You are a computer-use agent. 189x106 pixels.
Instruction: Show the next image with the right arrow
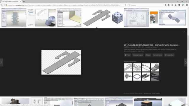point(186,62)
